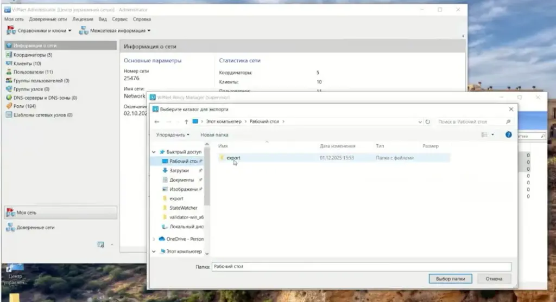
Task: Collapse the Быстрый доступ tree section
Action: (154, 152)
